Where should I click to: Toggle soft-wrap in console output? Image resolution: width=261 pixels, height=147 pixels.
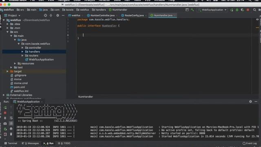(x=11, y=118)
